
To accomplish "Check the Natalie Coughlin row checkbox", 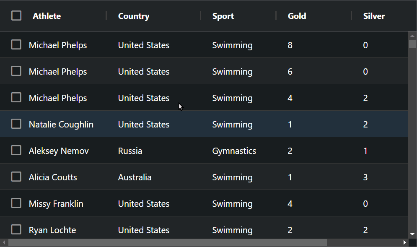I will (x=16, y=124).
